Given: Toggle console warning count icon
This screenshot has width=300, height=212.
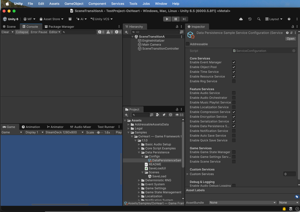Looking at the screenshot, I should [110, 32].
